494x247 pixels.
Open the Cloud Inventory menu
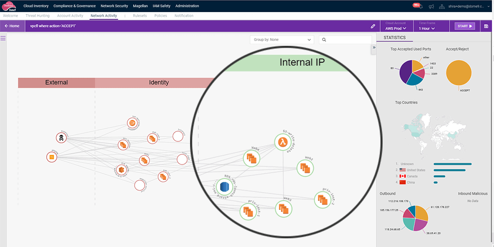[x=36, y=6]
